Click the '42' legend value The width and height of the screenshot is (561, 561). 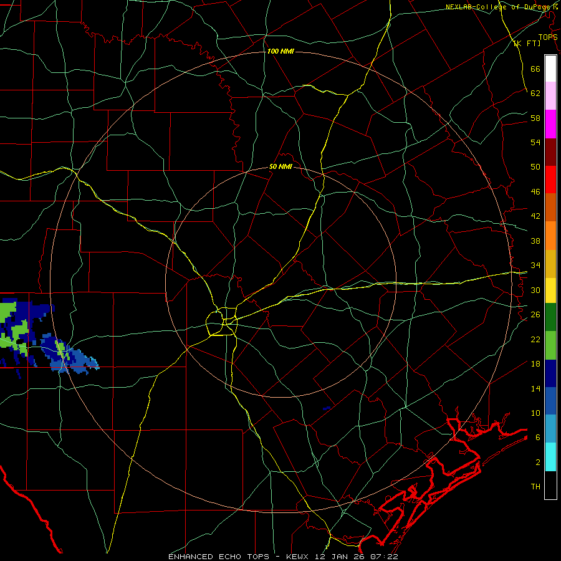pyautogui.click(x=535, y=216)
